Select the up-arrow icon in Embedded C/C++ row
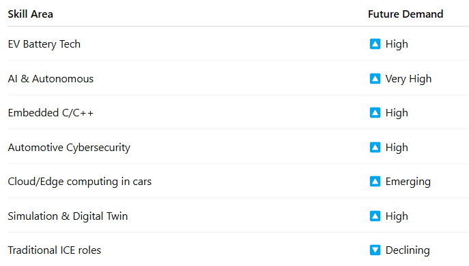Viewport: 469px width, 266px height. [x=375, y=113]
